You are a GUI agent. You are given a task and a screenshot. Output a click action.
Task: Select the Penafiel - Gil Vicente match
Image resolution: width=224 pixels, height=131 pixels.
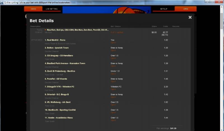[56, 79]
